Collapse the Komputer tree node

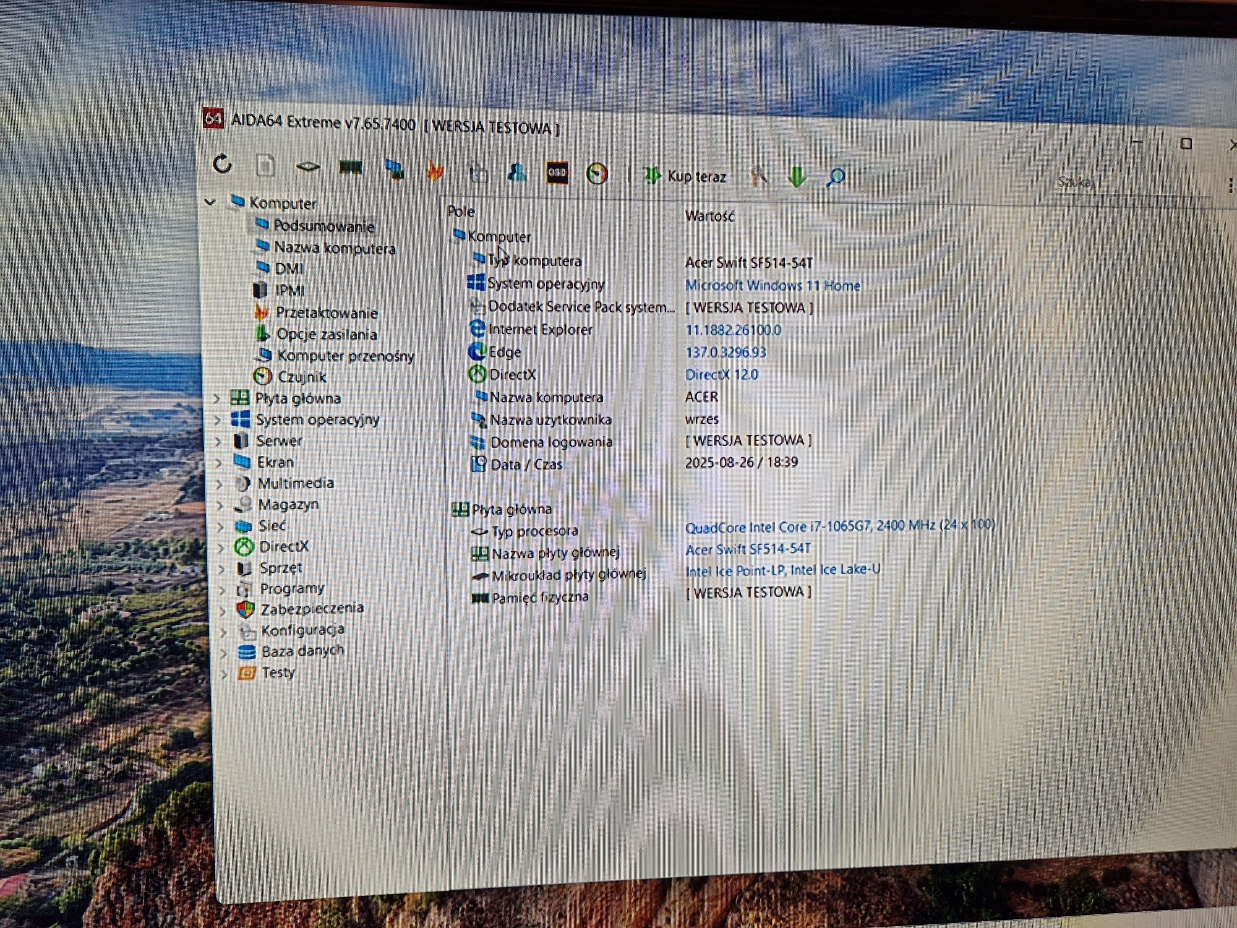pos(210,202)
